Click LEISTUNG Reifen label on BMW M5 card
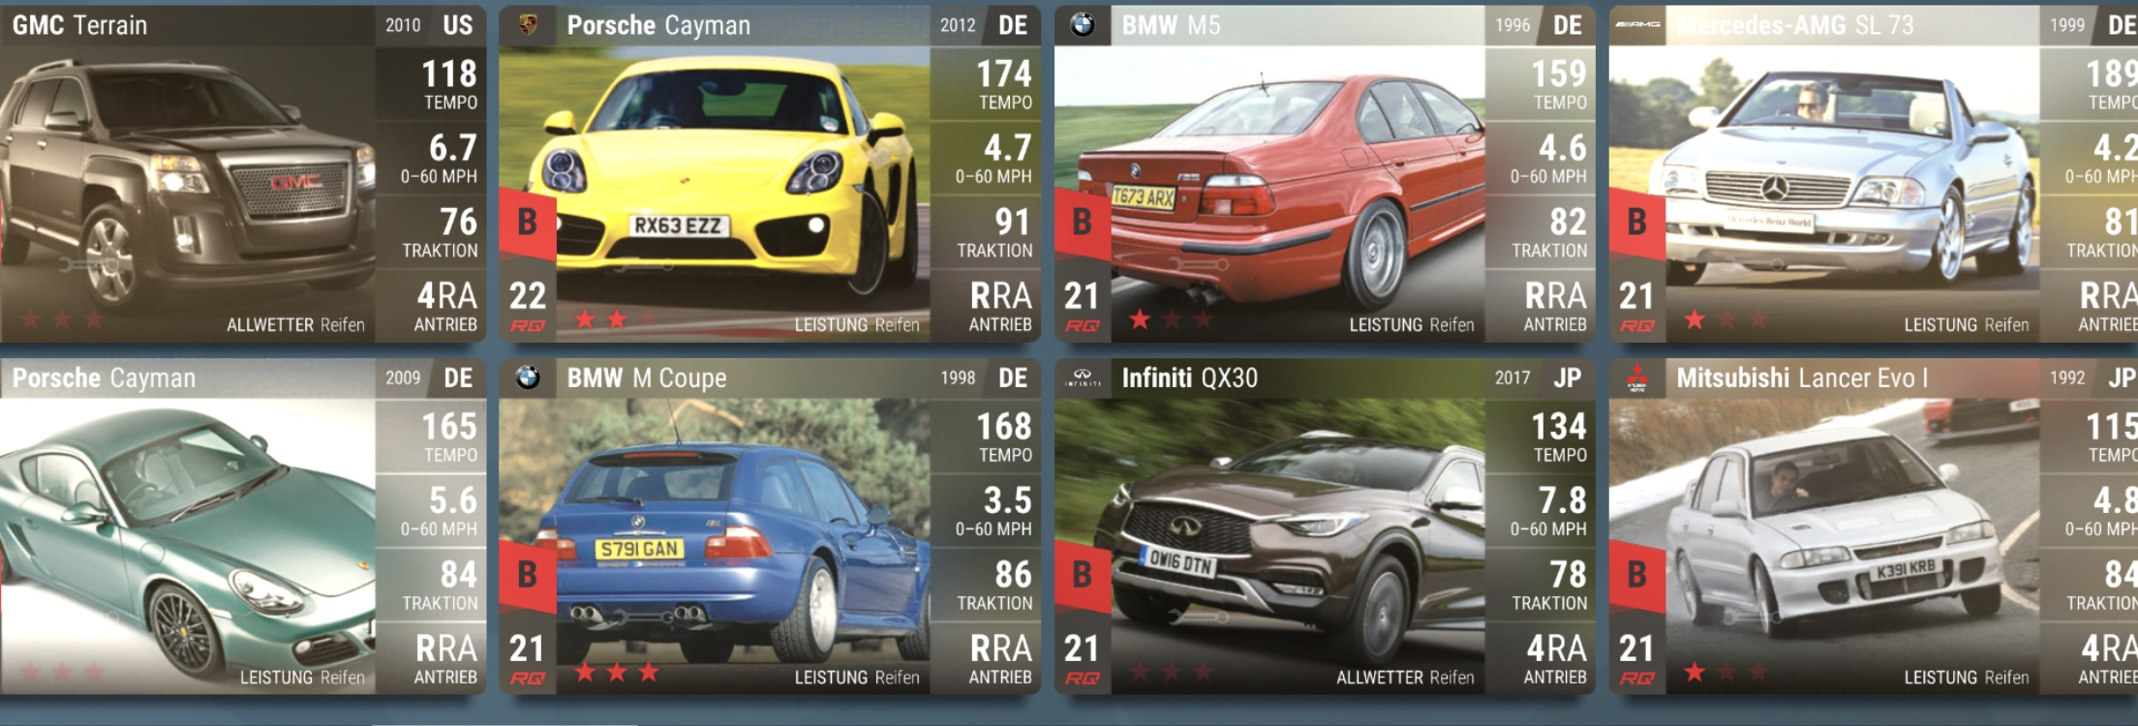 [1412, 325]
